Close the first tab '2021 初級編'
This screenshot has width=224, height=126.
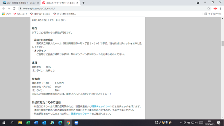[38, 3]
